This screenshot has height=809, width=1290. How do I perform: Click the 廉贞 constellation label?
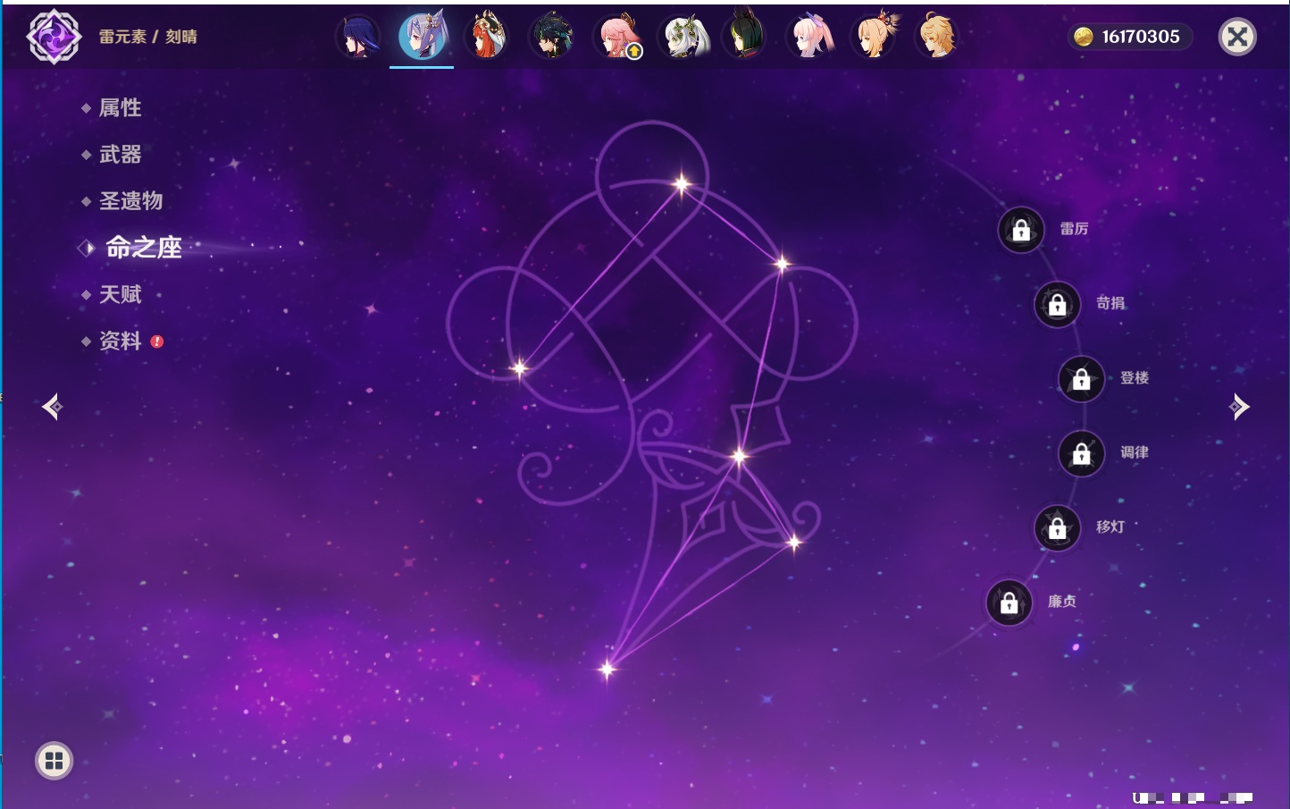click(1062, 602)
